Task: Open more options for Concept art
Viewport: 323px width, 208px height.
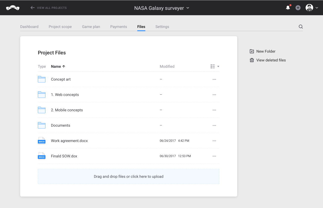Action: click(214, 79)
